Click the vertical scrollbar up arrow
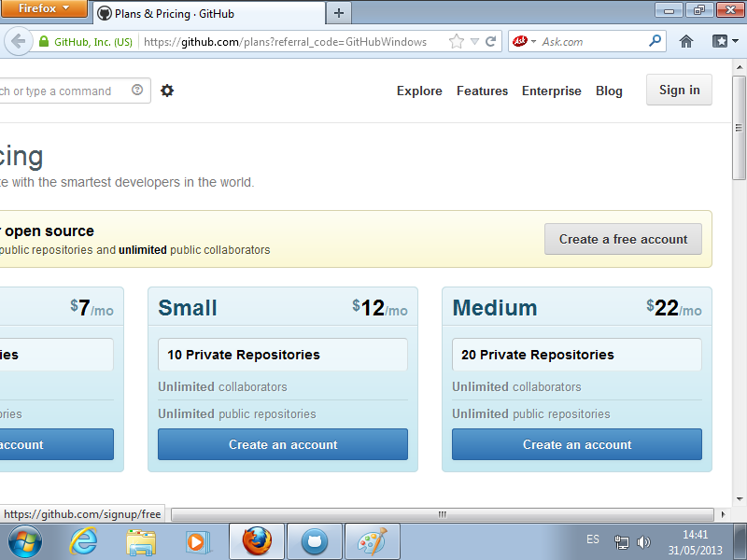Viewport: 747px width, 560px height. click(x=739, y=67)
